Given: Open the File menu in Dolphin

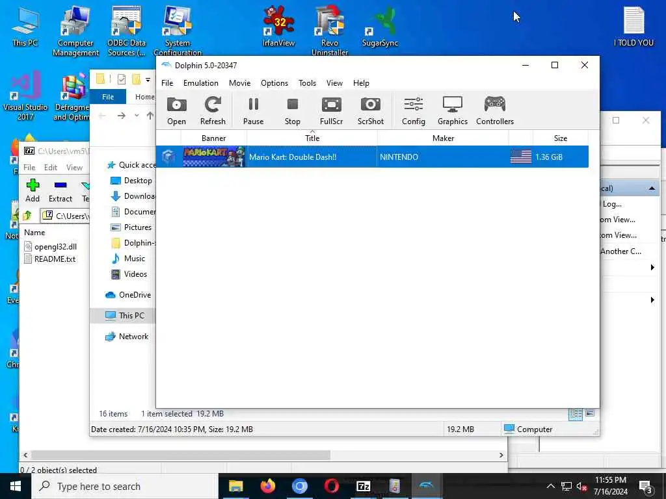Looking at the screenshot, I should coord(167,83).
